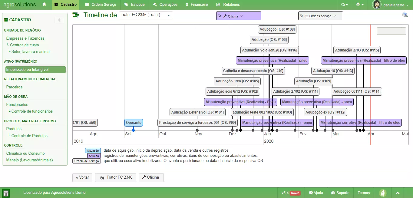
Task: Click the up arrow icon in footer
Action: click(398, 193)
